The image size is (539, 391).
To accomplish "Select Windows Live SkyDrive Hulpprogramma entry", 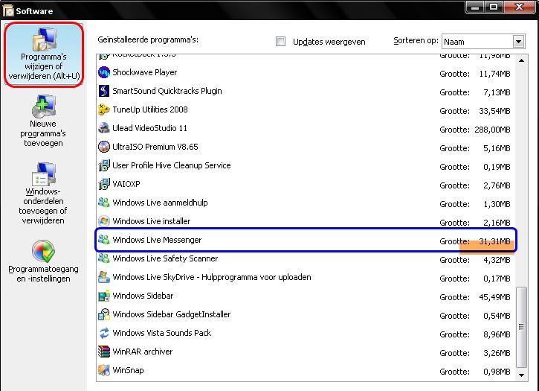I will (306, 277).
